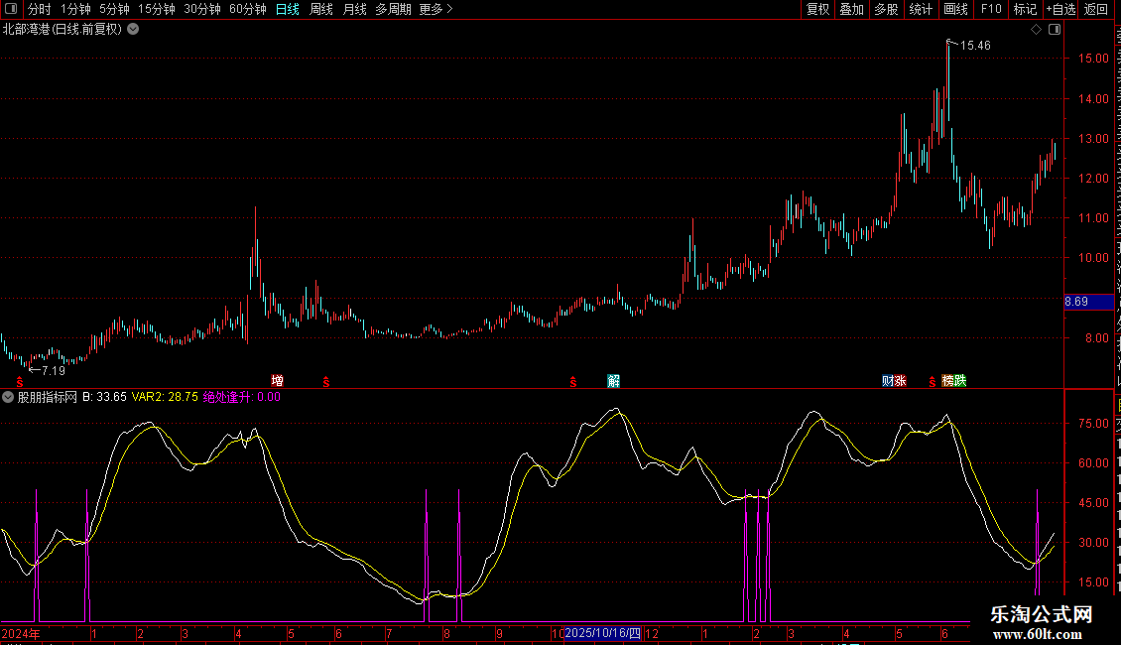This screenshot has width=1121, height=645.
Task: Click the S marker left of 榜 marker
Action: pyautogui.click(x=932, y=383)
